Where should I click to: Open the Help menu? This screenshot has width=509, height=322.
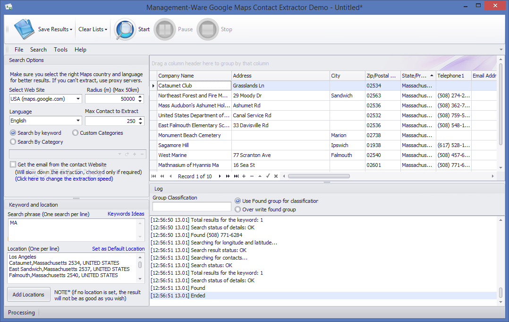(x=80, y=49)
